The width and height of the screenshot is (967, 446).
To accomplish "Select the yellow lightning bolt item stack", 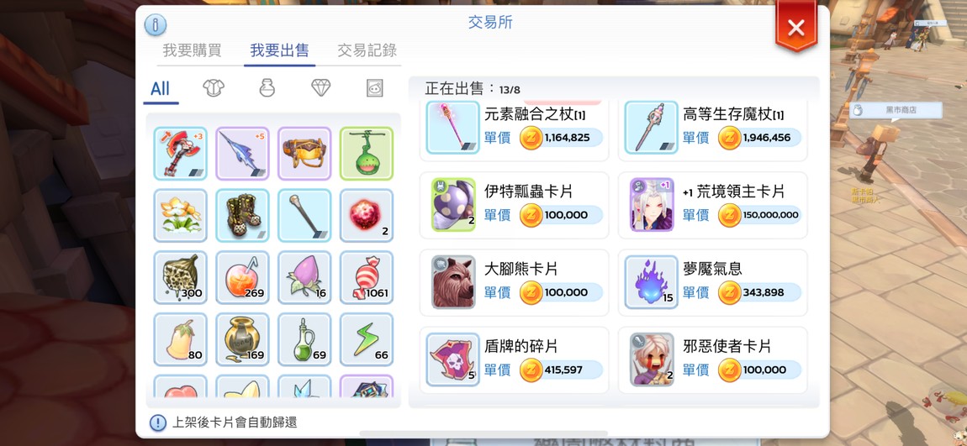I will pos(367,339).
